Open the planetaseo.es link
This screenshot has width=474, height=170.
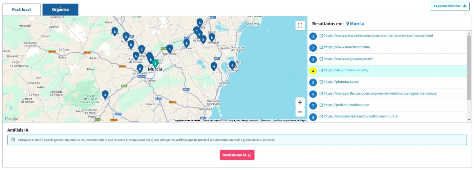pyautogui.click(x=341, y=82)
